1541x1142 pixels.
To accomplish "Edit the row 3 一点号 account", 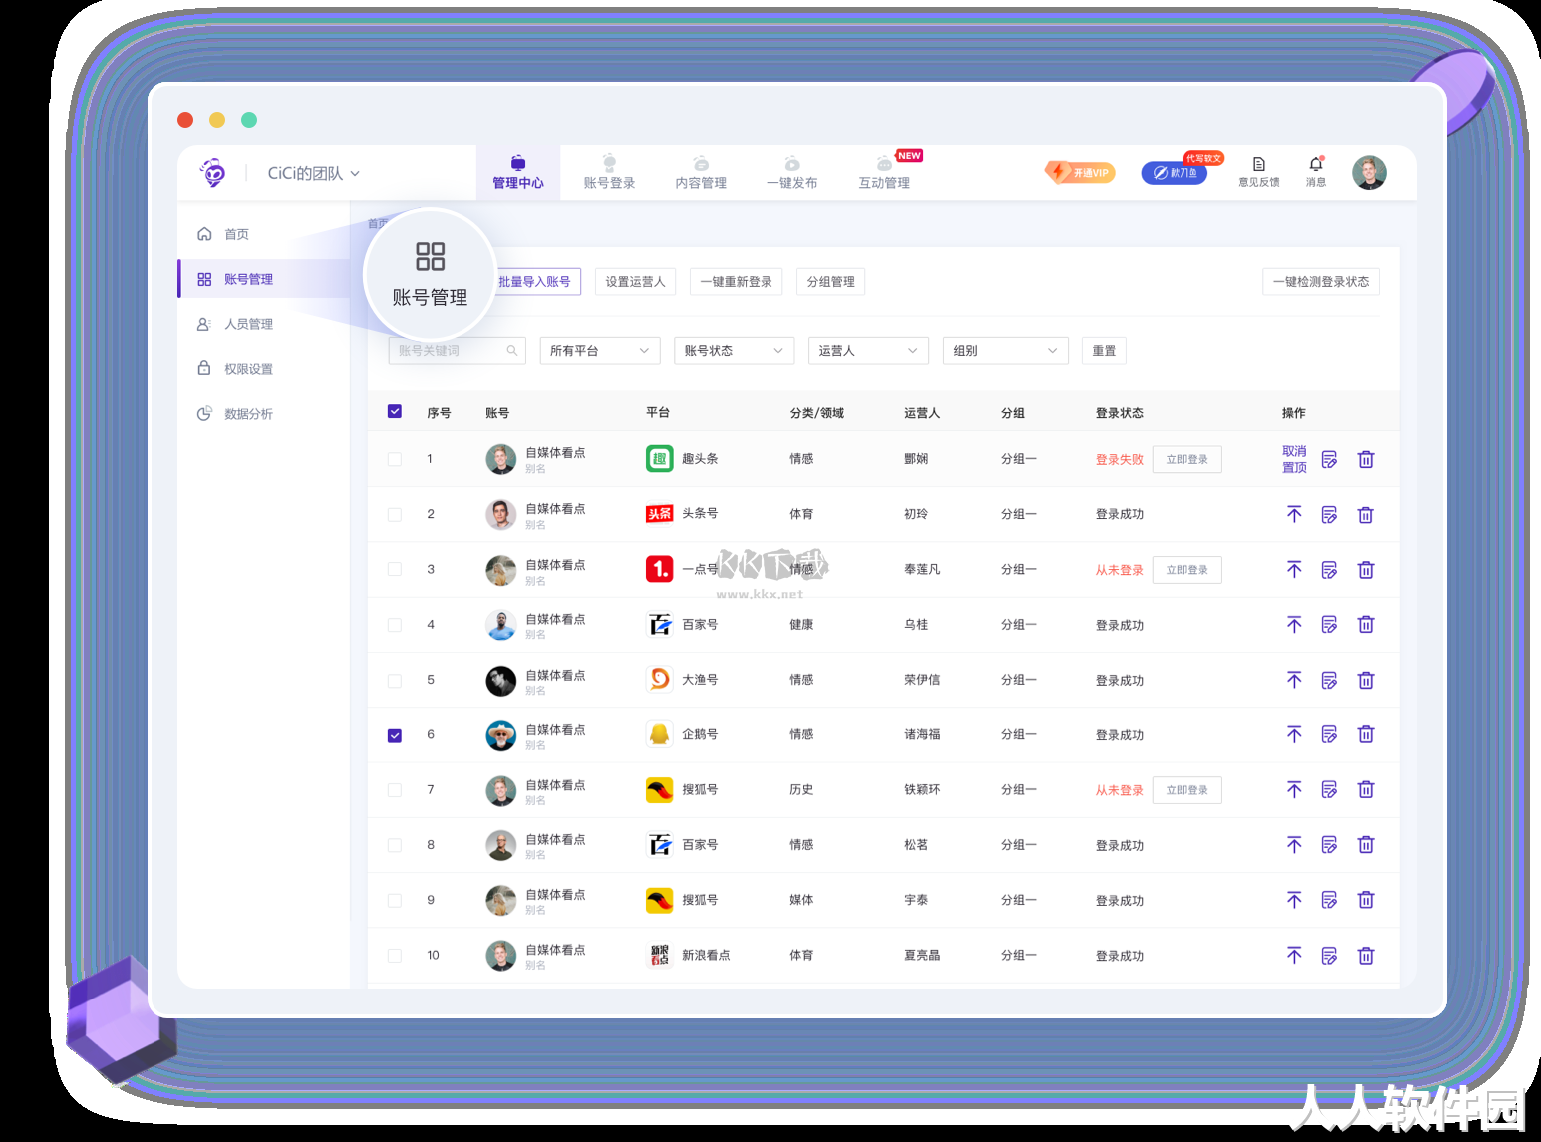I will tap(1329, 569).
